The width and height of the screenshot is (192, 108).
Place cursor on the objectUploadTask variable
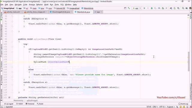click(58, 62)
